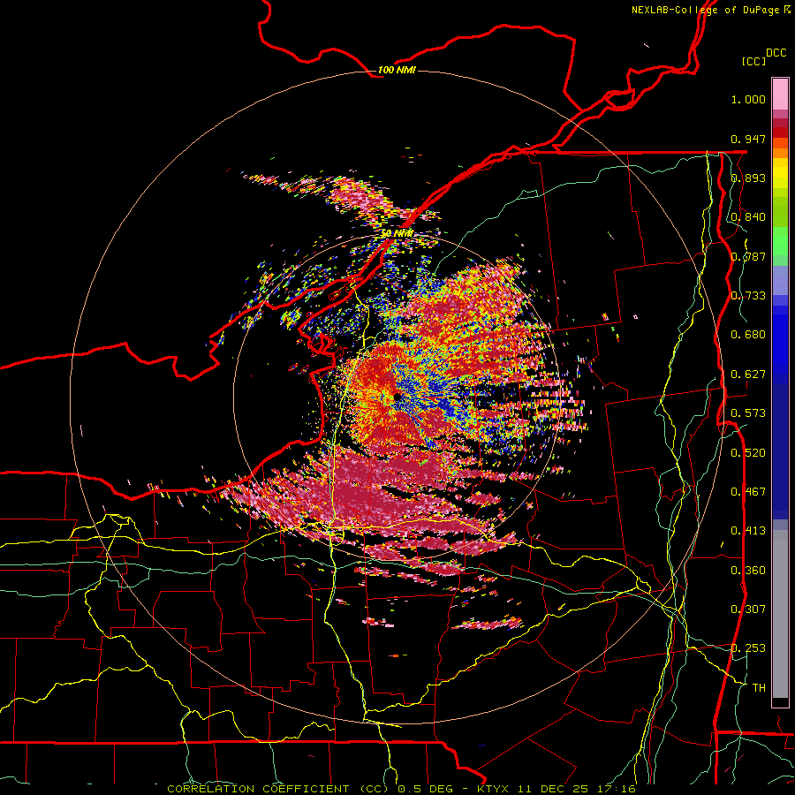
Task: Pick the lavender color bar segment
Action: coord(780,280)
